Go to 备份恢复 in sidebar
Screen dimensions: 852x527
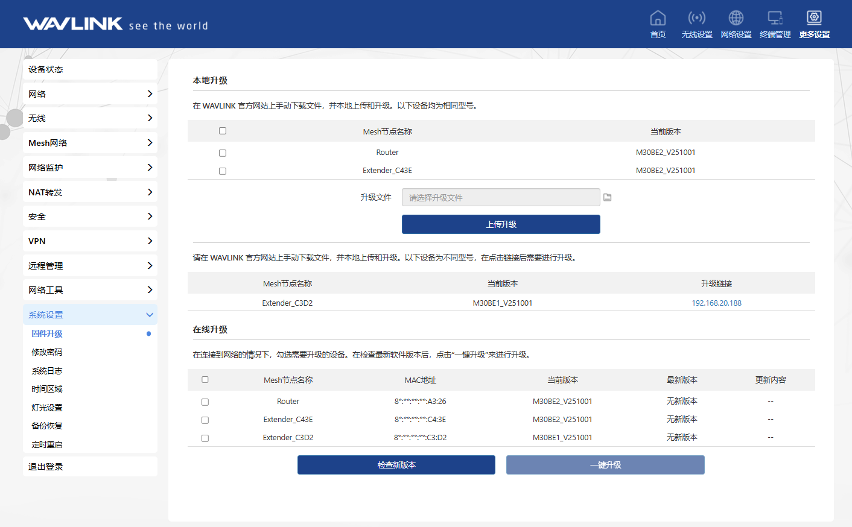47,426
